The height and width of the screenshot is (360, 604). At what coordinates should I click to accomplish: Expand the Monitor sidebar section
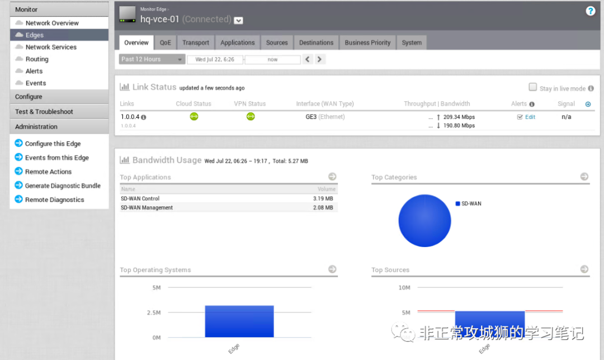click(x=59, y=10)
